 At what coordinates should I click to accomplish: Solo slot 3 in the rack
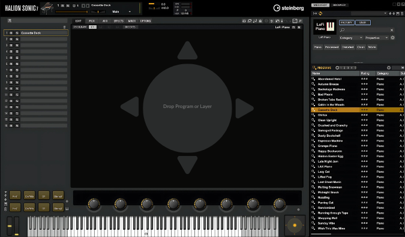tap(17, 45)
